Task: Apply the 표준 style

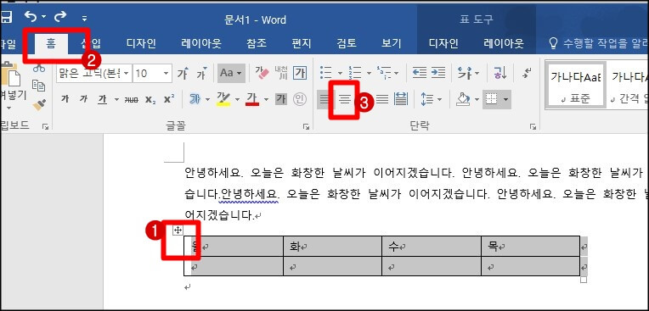Action: click(576, 86)
